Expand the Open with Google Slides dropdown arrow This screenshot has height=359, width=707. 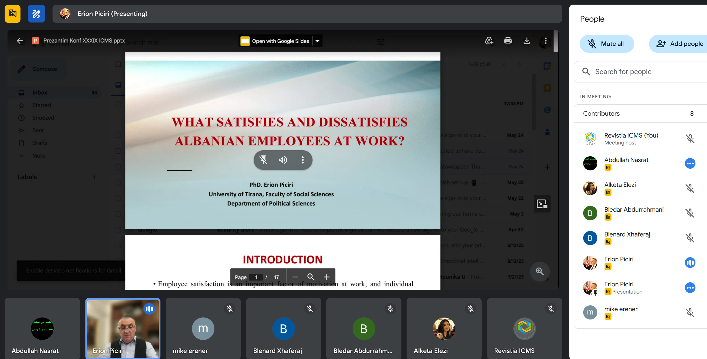[317, 41]
